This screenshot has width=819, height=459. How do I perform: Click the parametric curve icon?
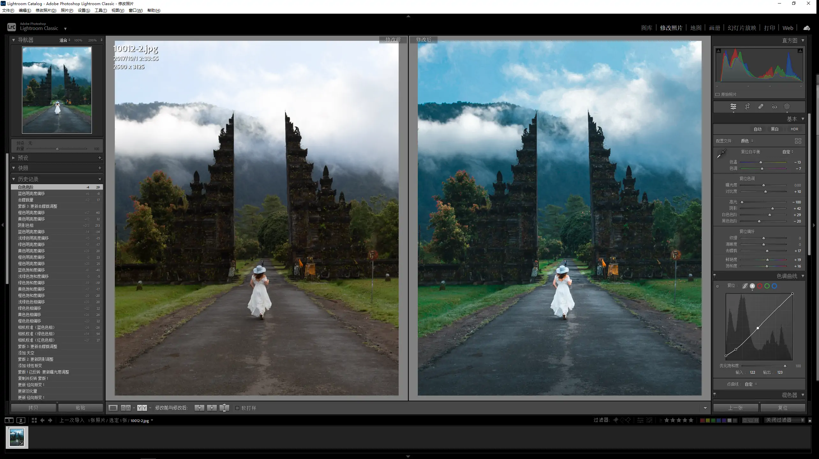tap(745, 286)
